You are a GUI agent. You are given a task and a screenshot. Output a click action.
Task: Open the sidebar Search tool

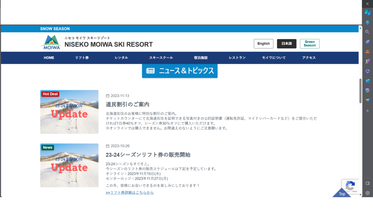point(368,32)
